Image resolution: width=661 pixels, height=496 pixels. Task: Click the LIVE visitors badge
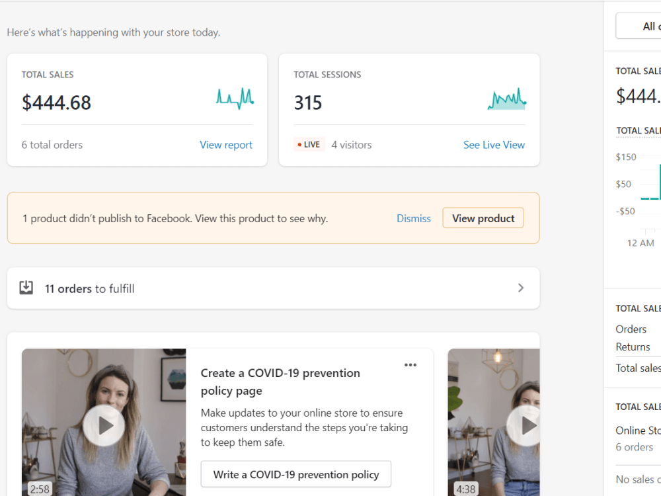(309, 145)
